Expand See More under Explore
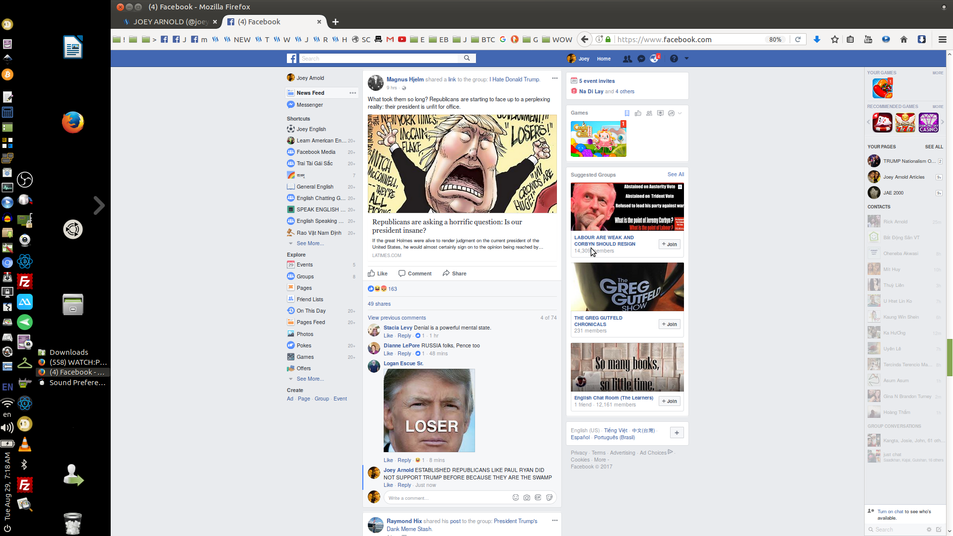Screen dimensions: 953x536 (310, 379)
